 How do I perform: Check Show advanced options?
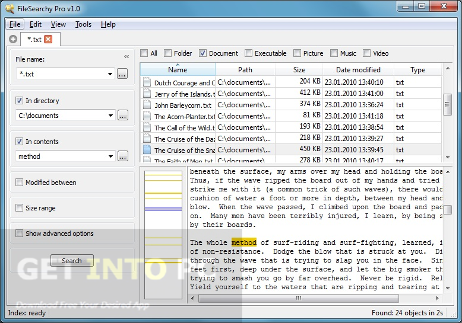(19, 234)
